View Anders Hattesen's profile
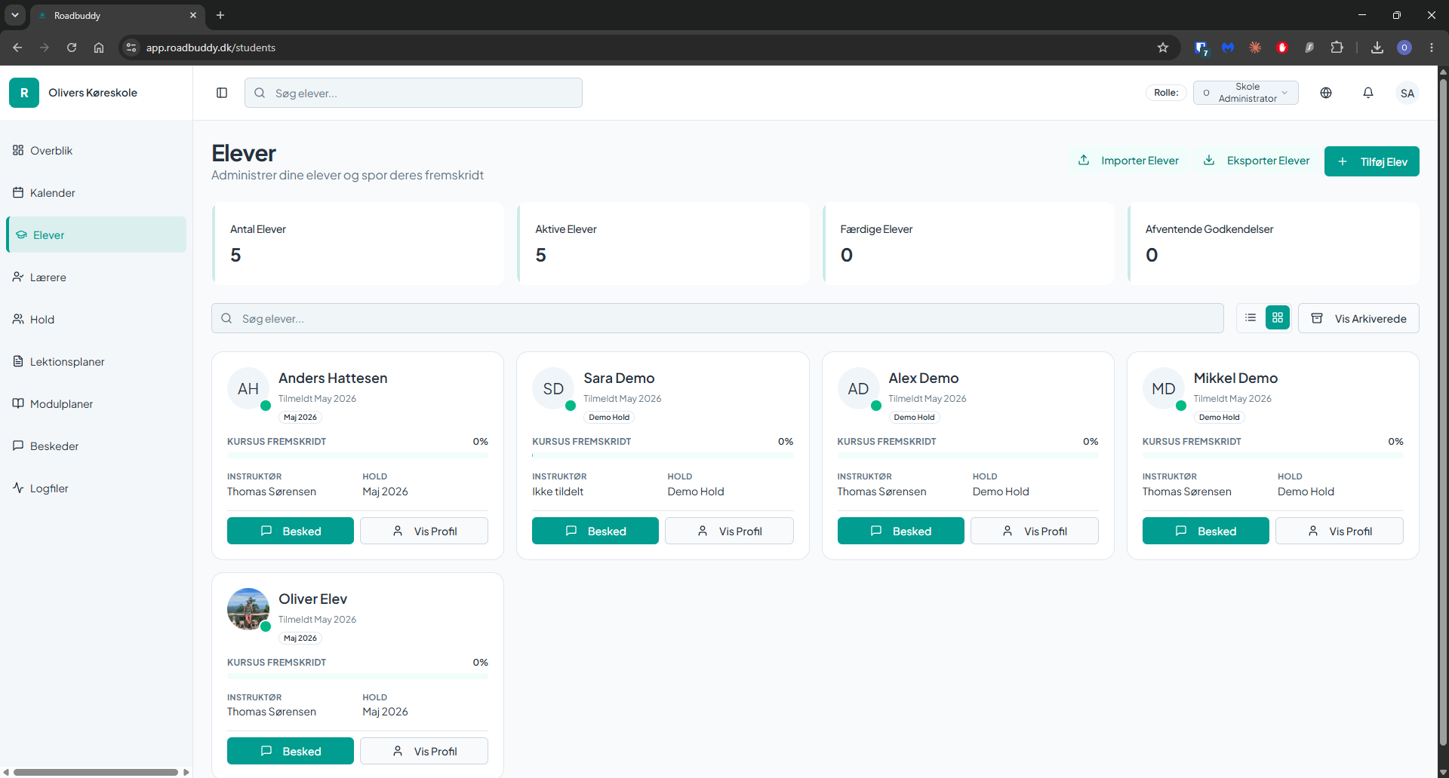1449x778 pixels. 424,531
